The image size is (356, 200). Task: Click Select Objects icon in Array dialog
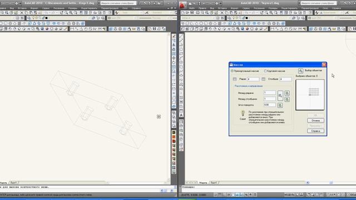pos(300,71)
